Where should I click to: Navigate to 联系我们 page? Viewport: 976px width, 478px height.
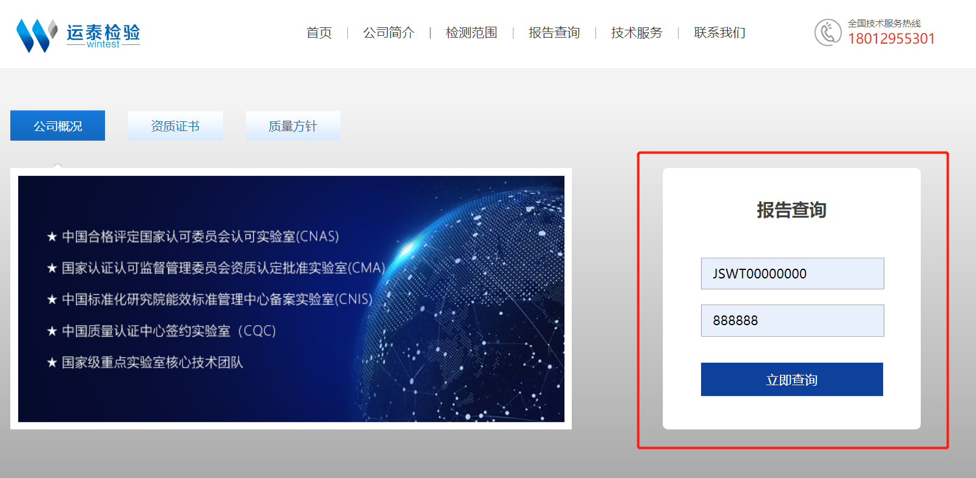pyautogui.click(x=719, y=33)
